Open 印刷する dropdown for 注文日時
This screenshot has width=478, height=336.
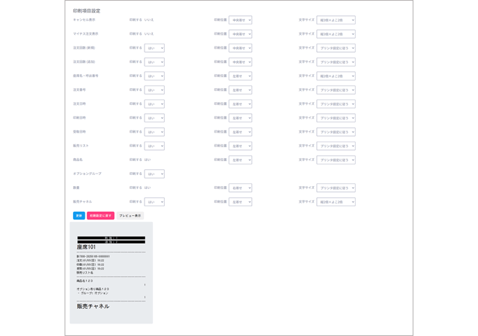[x=154, y=104]
